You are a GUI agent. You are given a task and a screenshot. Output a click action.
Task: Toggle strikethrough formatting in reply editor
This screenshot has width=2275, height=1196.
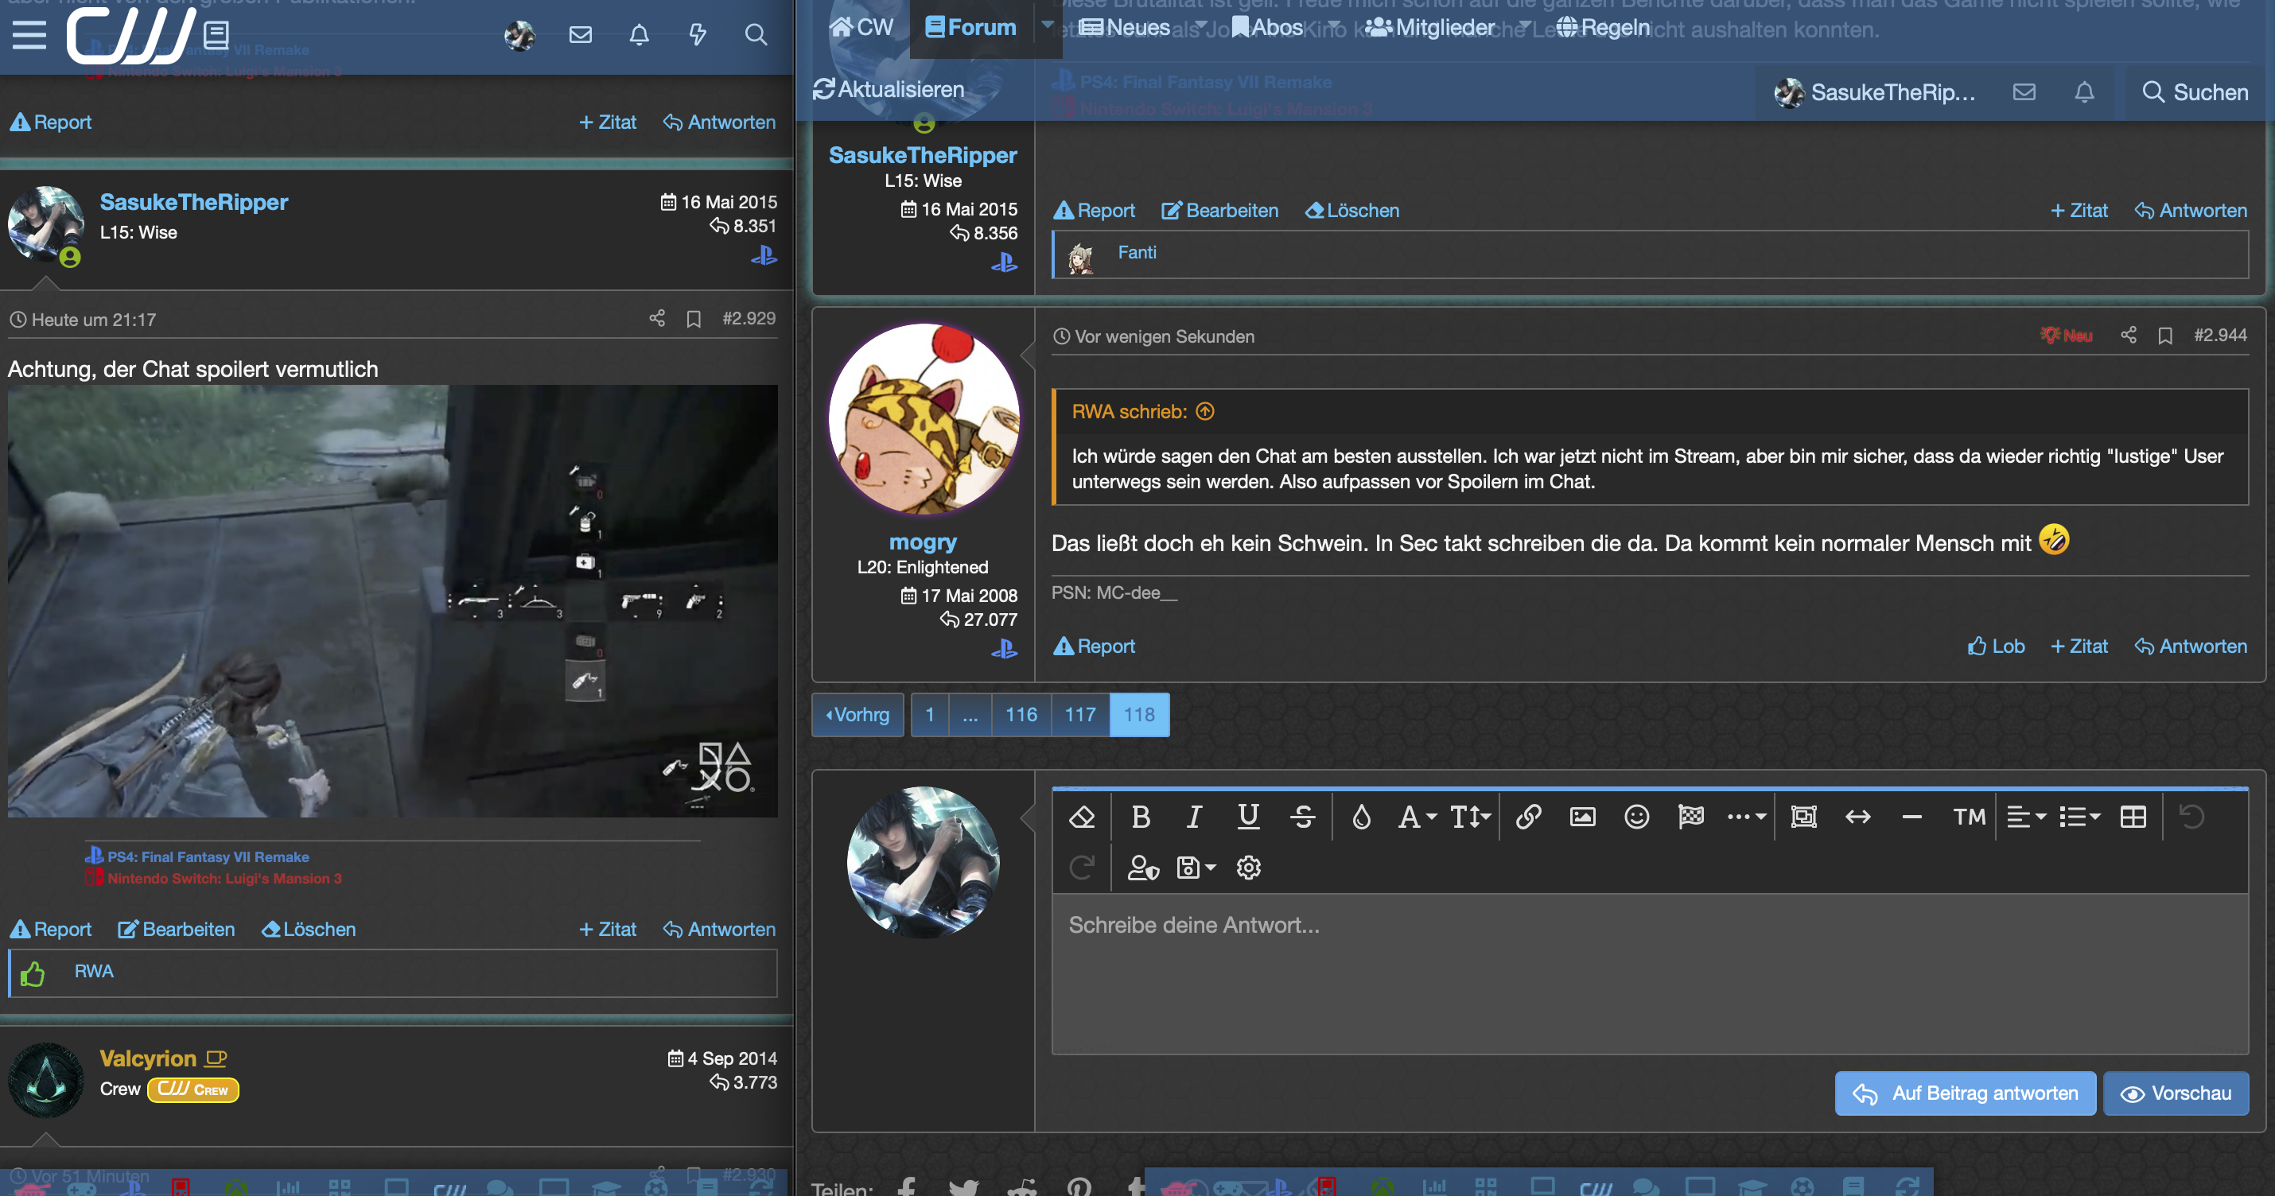coord(1303,817)
